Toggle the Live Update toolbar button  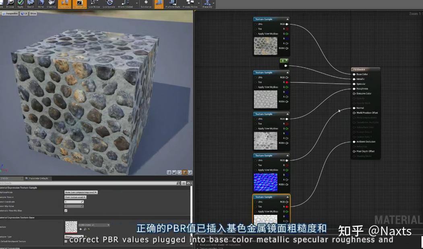point(109,4)
